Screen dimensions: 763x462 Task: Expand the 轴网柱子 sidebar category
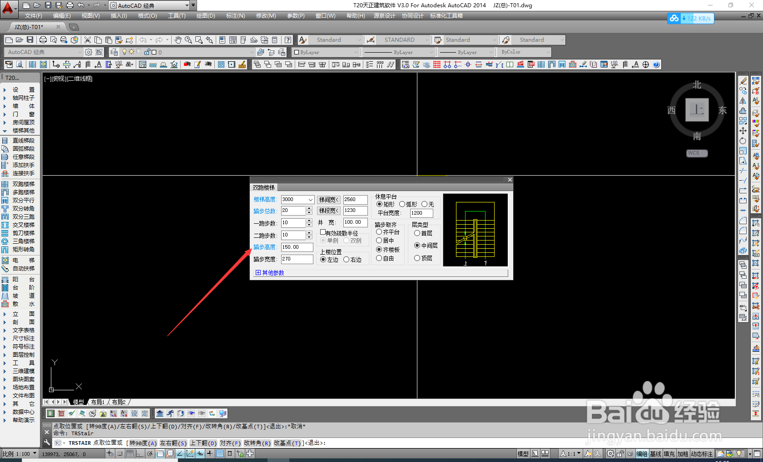pos(19,98)
